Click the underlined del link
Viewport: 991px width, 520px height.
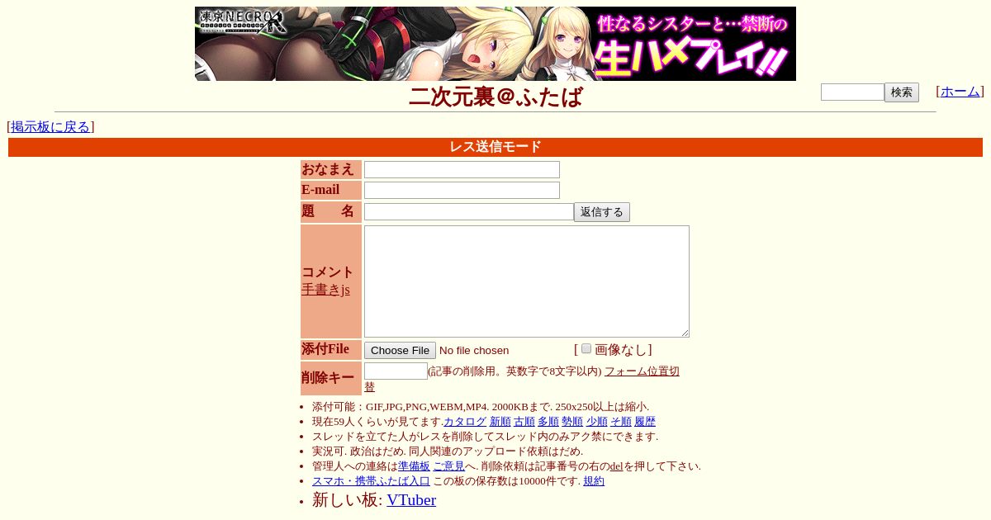pos(616,466)
